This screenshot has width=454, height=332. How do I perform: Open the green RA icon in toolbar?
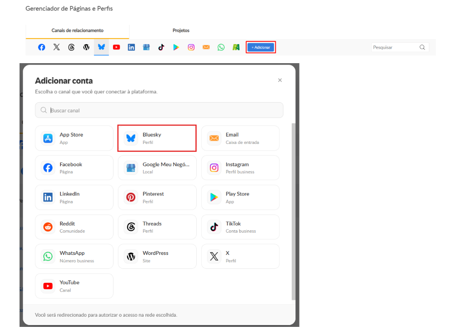click(236, 47)
